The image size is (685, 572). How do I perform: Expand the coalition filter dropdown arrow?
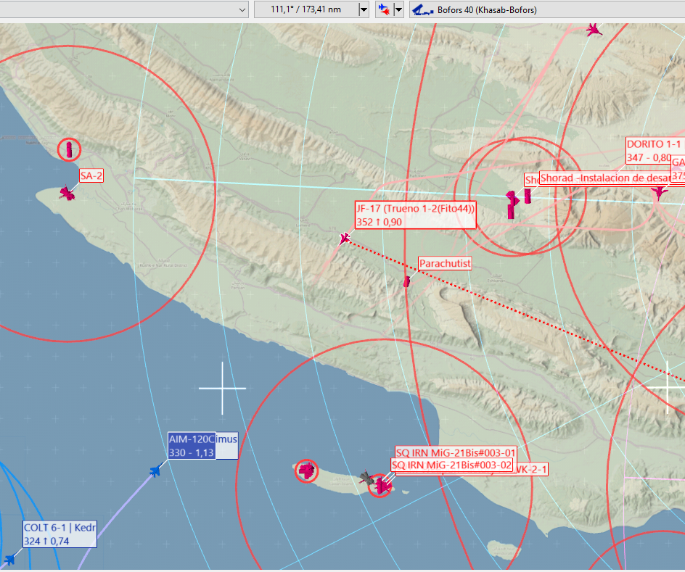(398, 10)
